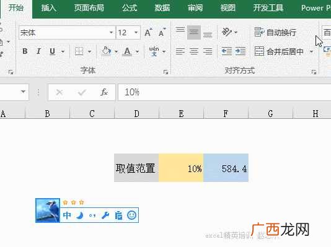Select column D header
331x247 pixels.
(x=136, y=114)
